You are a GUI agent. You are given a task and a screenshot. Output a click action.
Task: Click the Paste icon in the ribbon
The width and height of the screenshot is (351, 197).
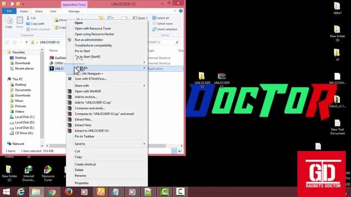coord(20,22)
